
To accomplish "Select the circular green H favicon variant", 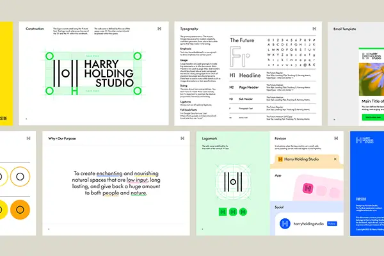I will pos(243,212).
